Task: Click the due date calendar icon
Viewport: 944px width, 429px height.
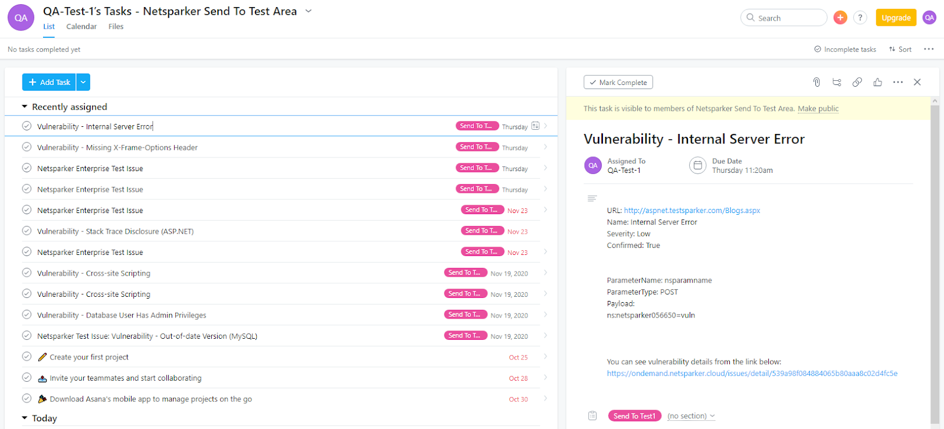Action: click(x=697, y=165)
